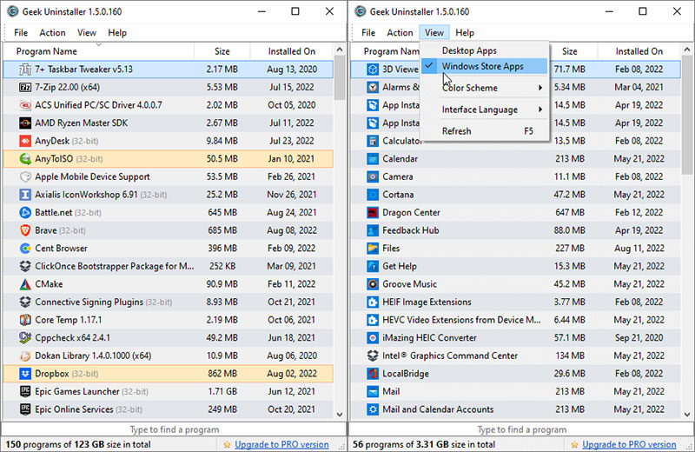Open the Help menu in the right window

click(465, 33)
